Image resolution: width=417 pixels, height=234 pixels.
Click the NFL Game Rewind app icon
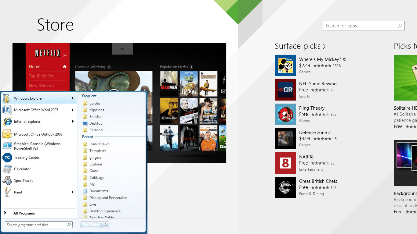(x=285, y=90)
